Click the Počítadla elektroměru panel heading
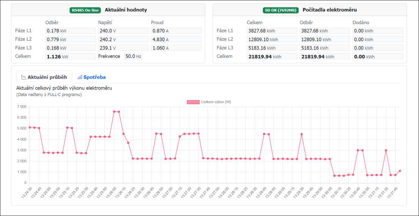The height and width of the screenshot is (216, 419). pyautogui.click(x=329, y=10)
